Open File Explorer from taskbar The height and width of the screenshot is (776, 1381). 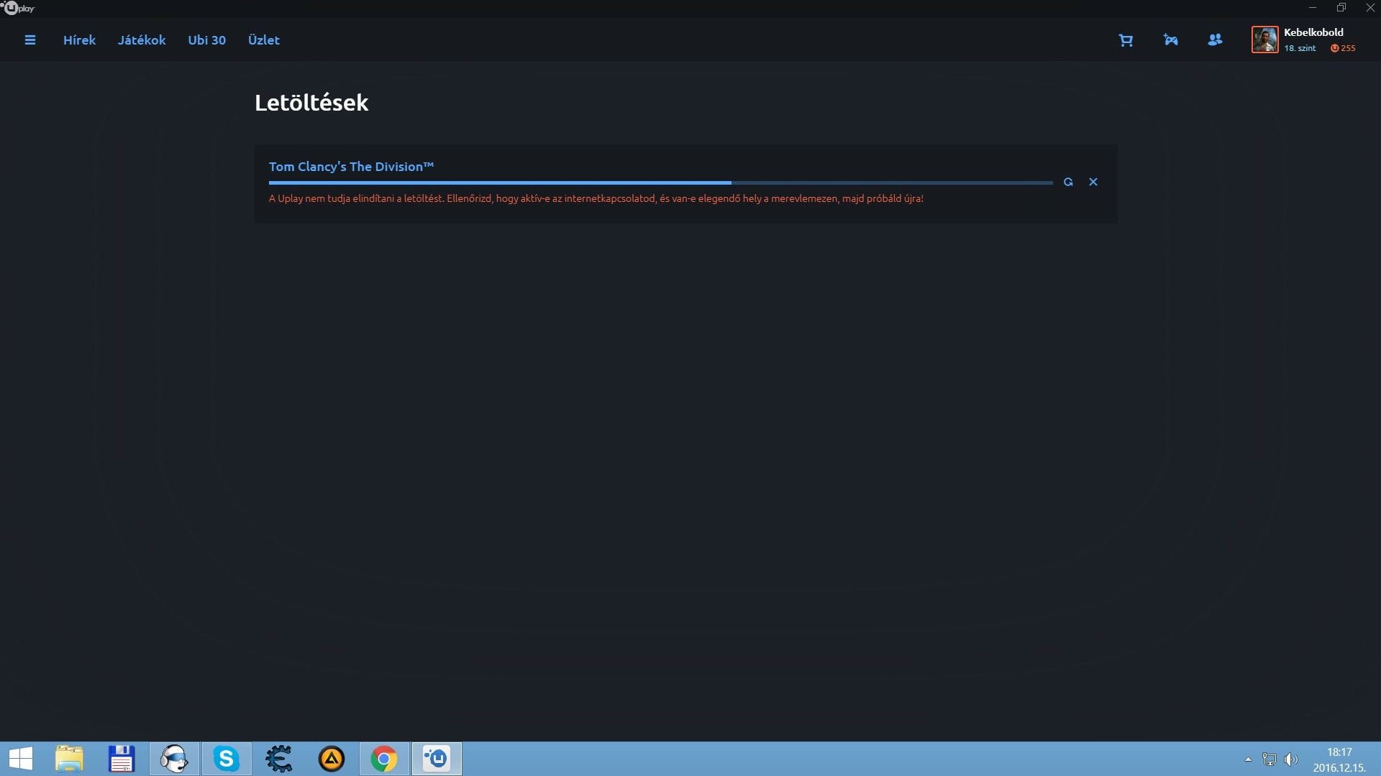(69, 759)
